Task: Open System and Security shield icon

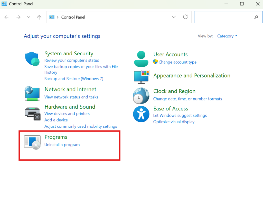Action: coord(32,59)
